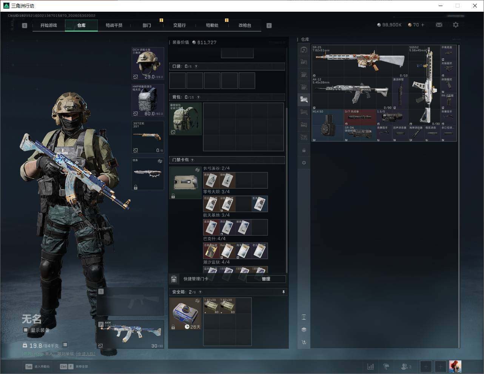The height and width of the screenshot is (374, 484).
Task: Toggle the 显示装备 checkbox
Action: pyautogui.click(x=26, y=330)
